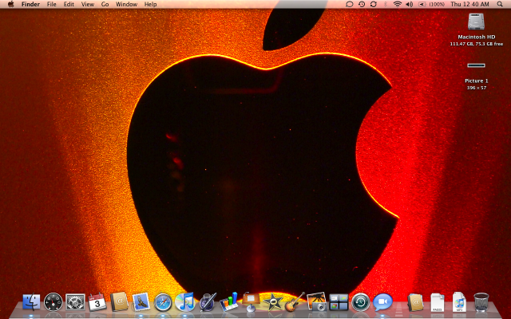The height and width of the screenshot is (319, 511).
Task: Launch Time Machine from the Dock
Action: pyautogui.click(x=360, y=302)
